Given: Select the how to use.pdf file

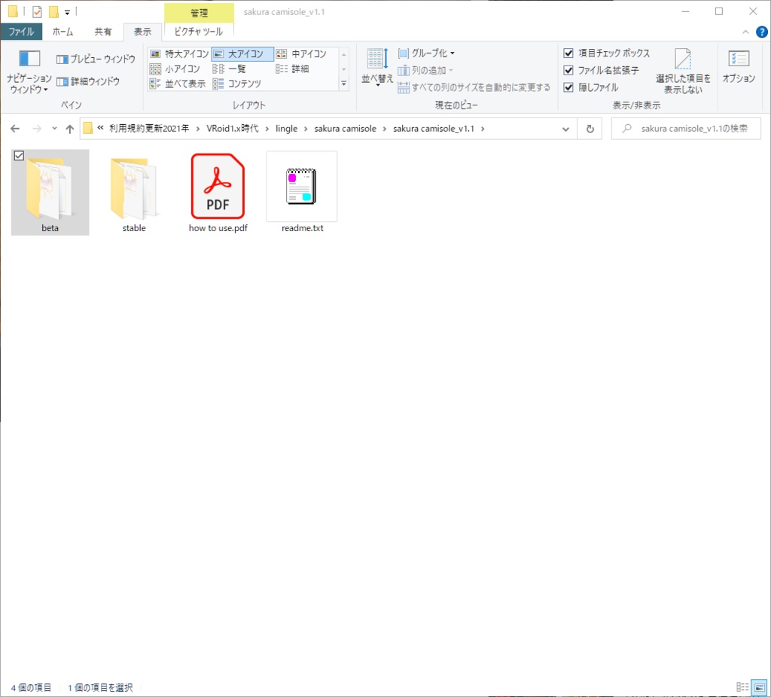Looking at the screenshot, I should click(218, 192).
